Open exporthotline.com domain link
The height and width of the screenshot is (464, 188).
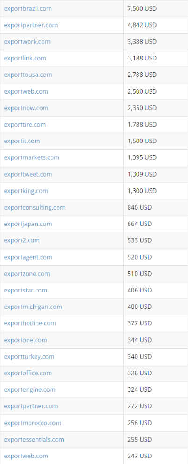coord(30,323)
